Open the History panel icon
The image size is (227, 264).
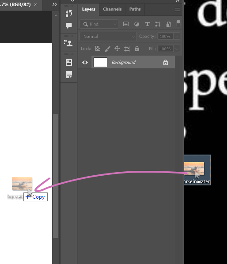pos(69,14)
